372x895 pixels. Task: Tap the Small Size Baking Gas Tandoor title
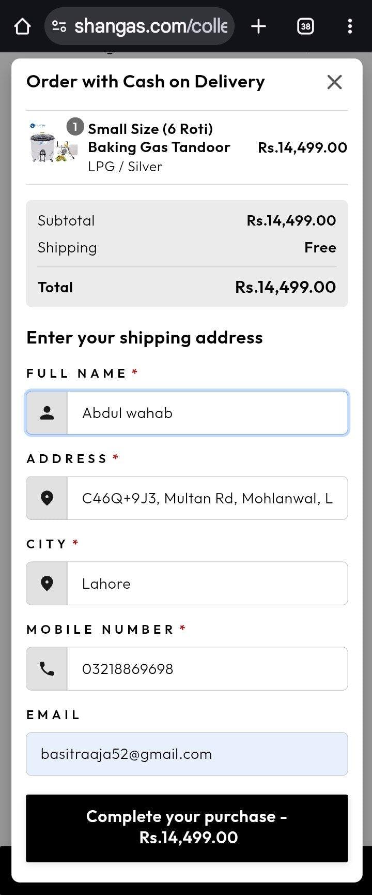159,138
